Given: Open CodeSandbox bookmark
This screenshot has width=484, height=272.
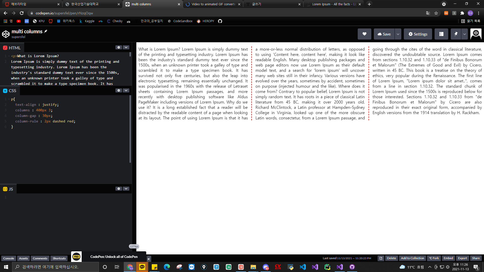Looking at the screenshot, I should point(180,21).
